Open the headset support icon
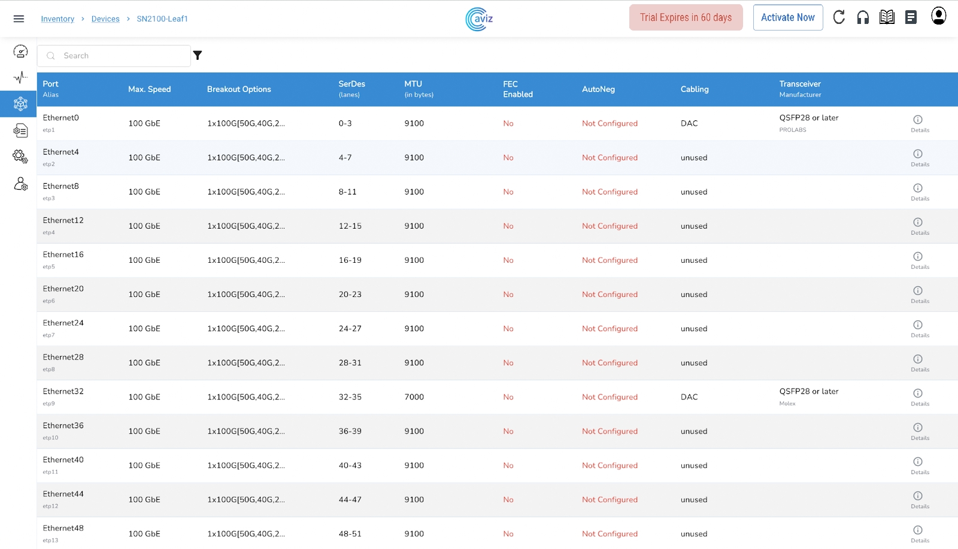 [x=863, y=17]
